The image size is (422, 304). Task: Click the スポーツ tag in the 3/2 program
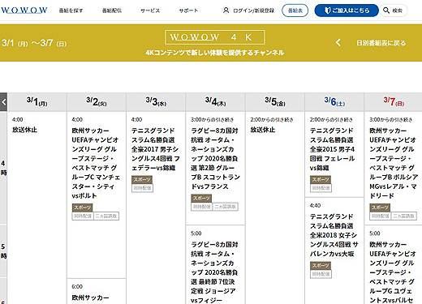point(82,208)
